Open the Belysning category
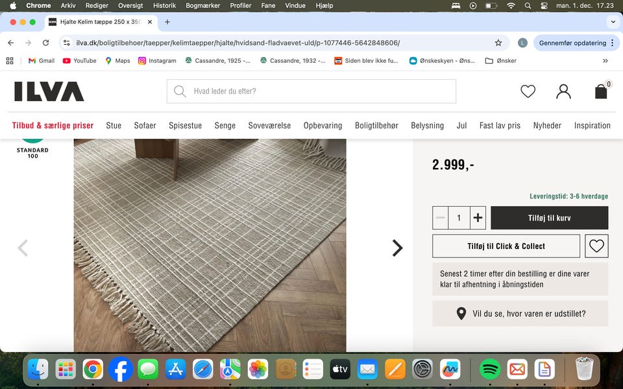Screen dimensions: 623x389 [x=427, y=125]
